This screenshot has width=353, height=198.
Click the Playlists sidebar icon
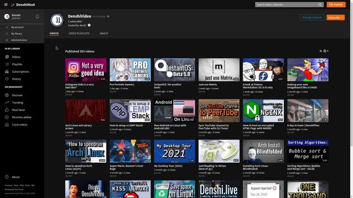(x=7, y=64)
